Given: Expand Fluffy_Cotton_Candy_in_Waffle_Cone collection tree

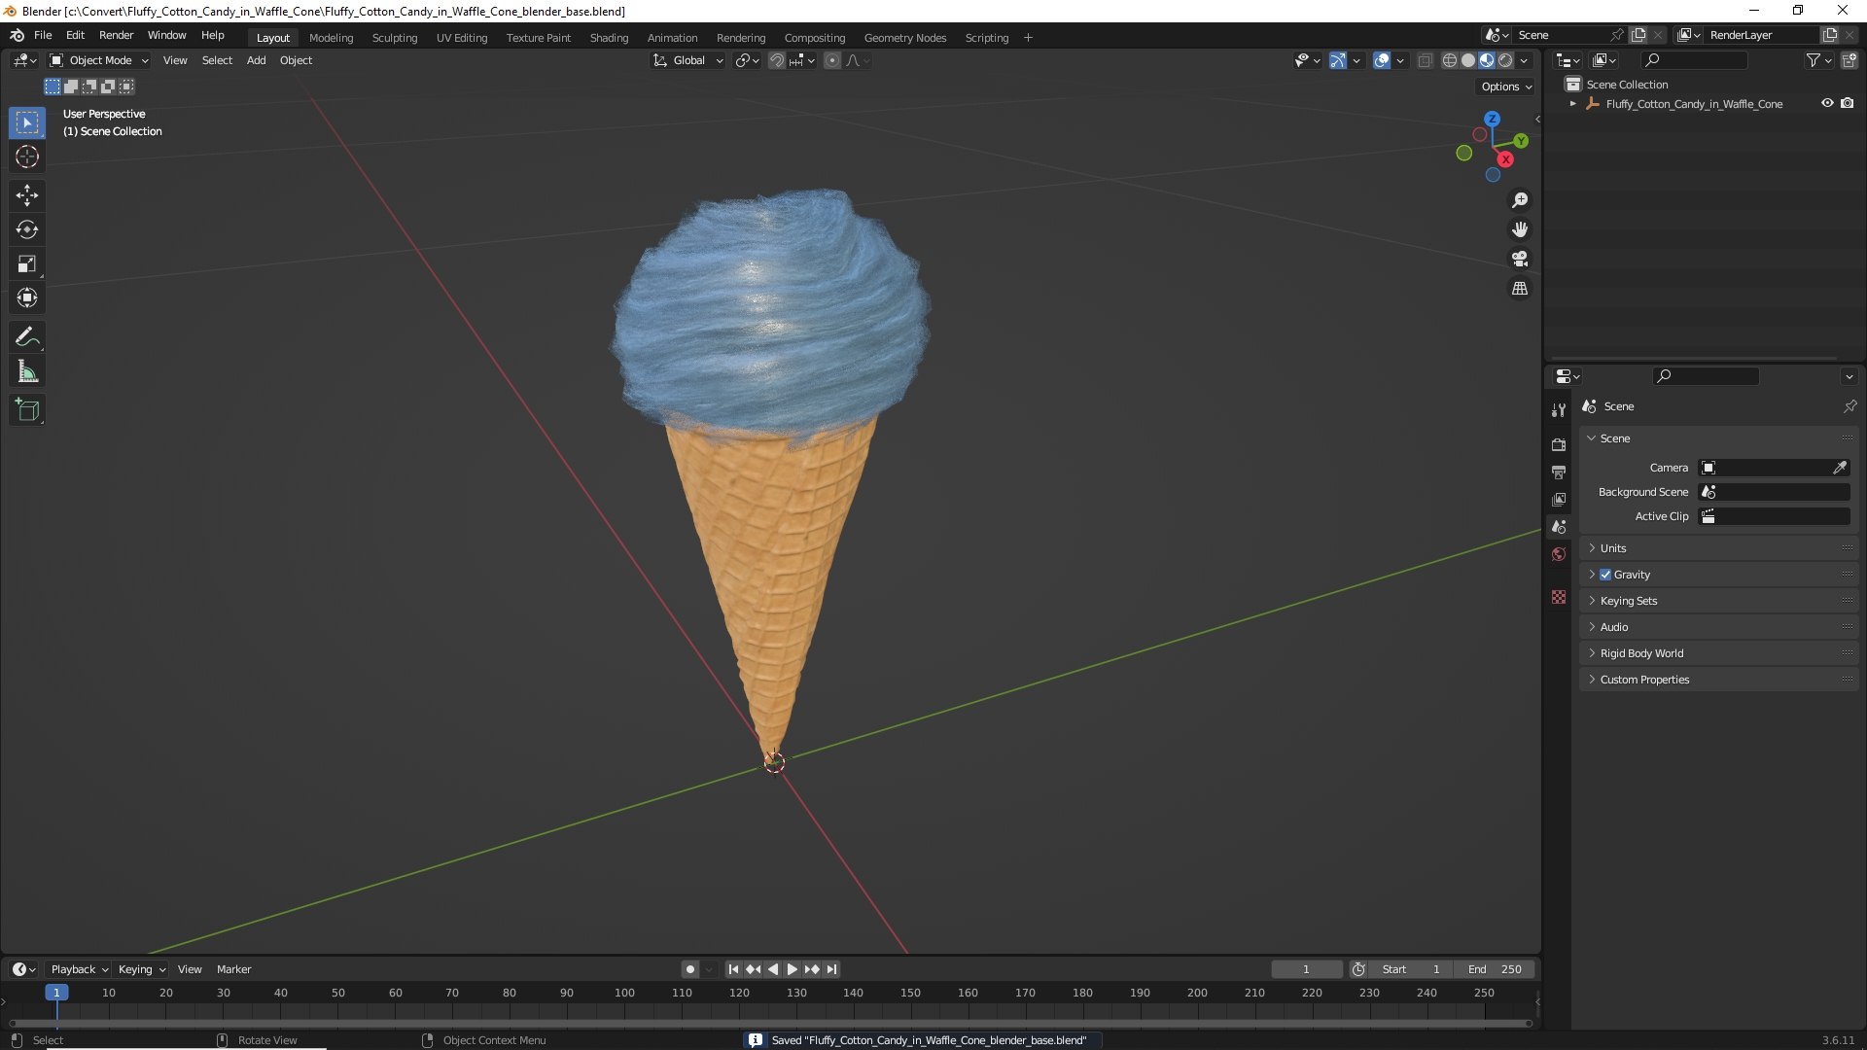Looking at the screenshot, I should pyautogui.click(x=1572, y=104).
